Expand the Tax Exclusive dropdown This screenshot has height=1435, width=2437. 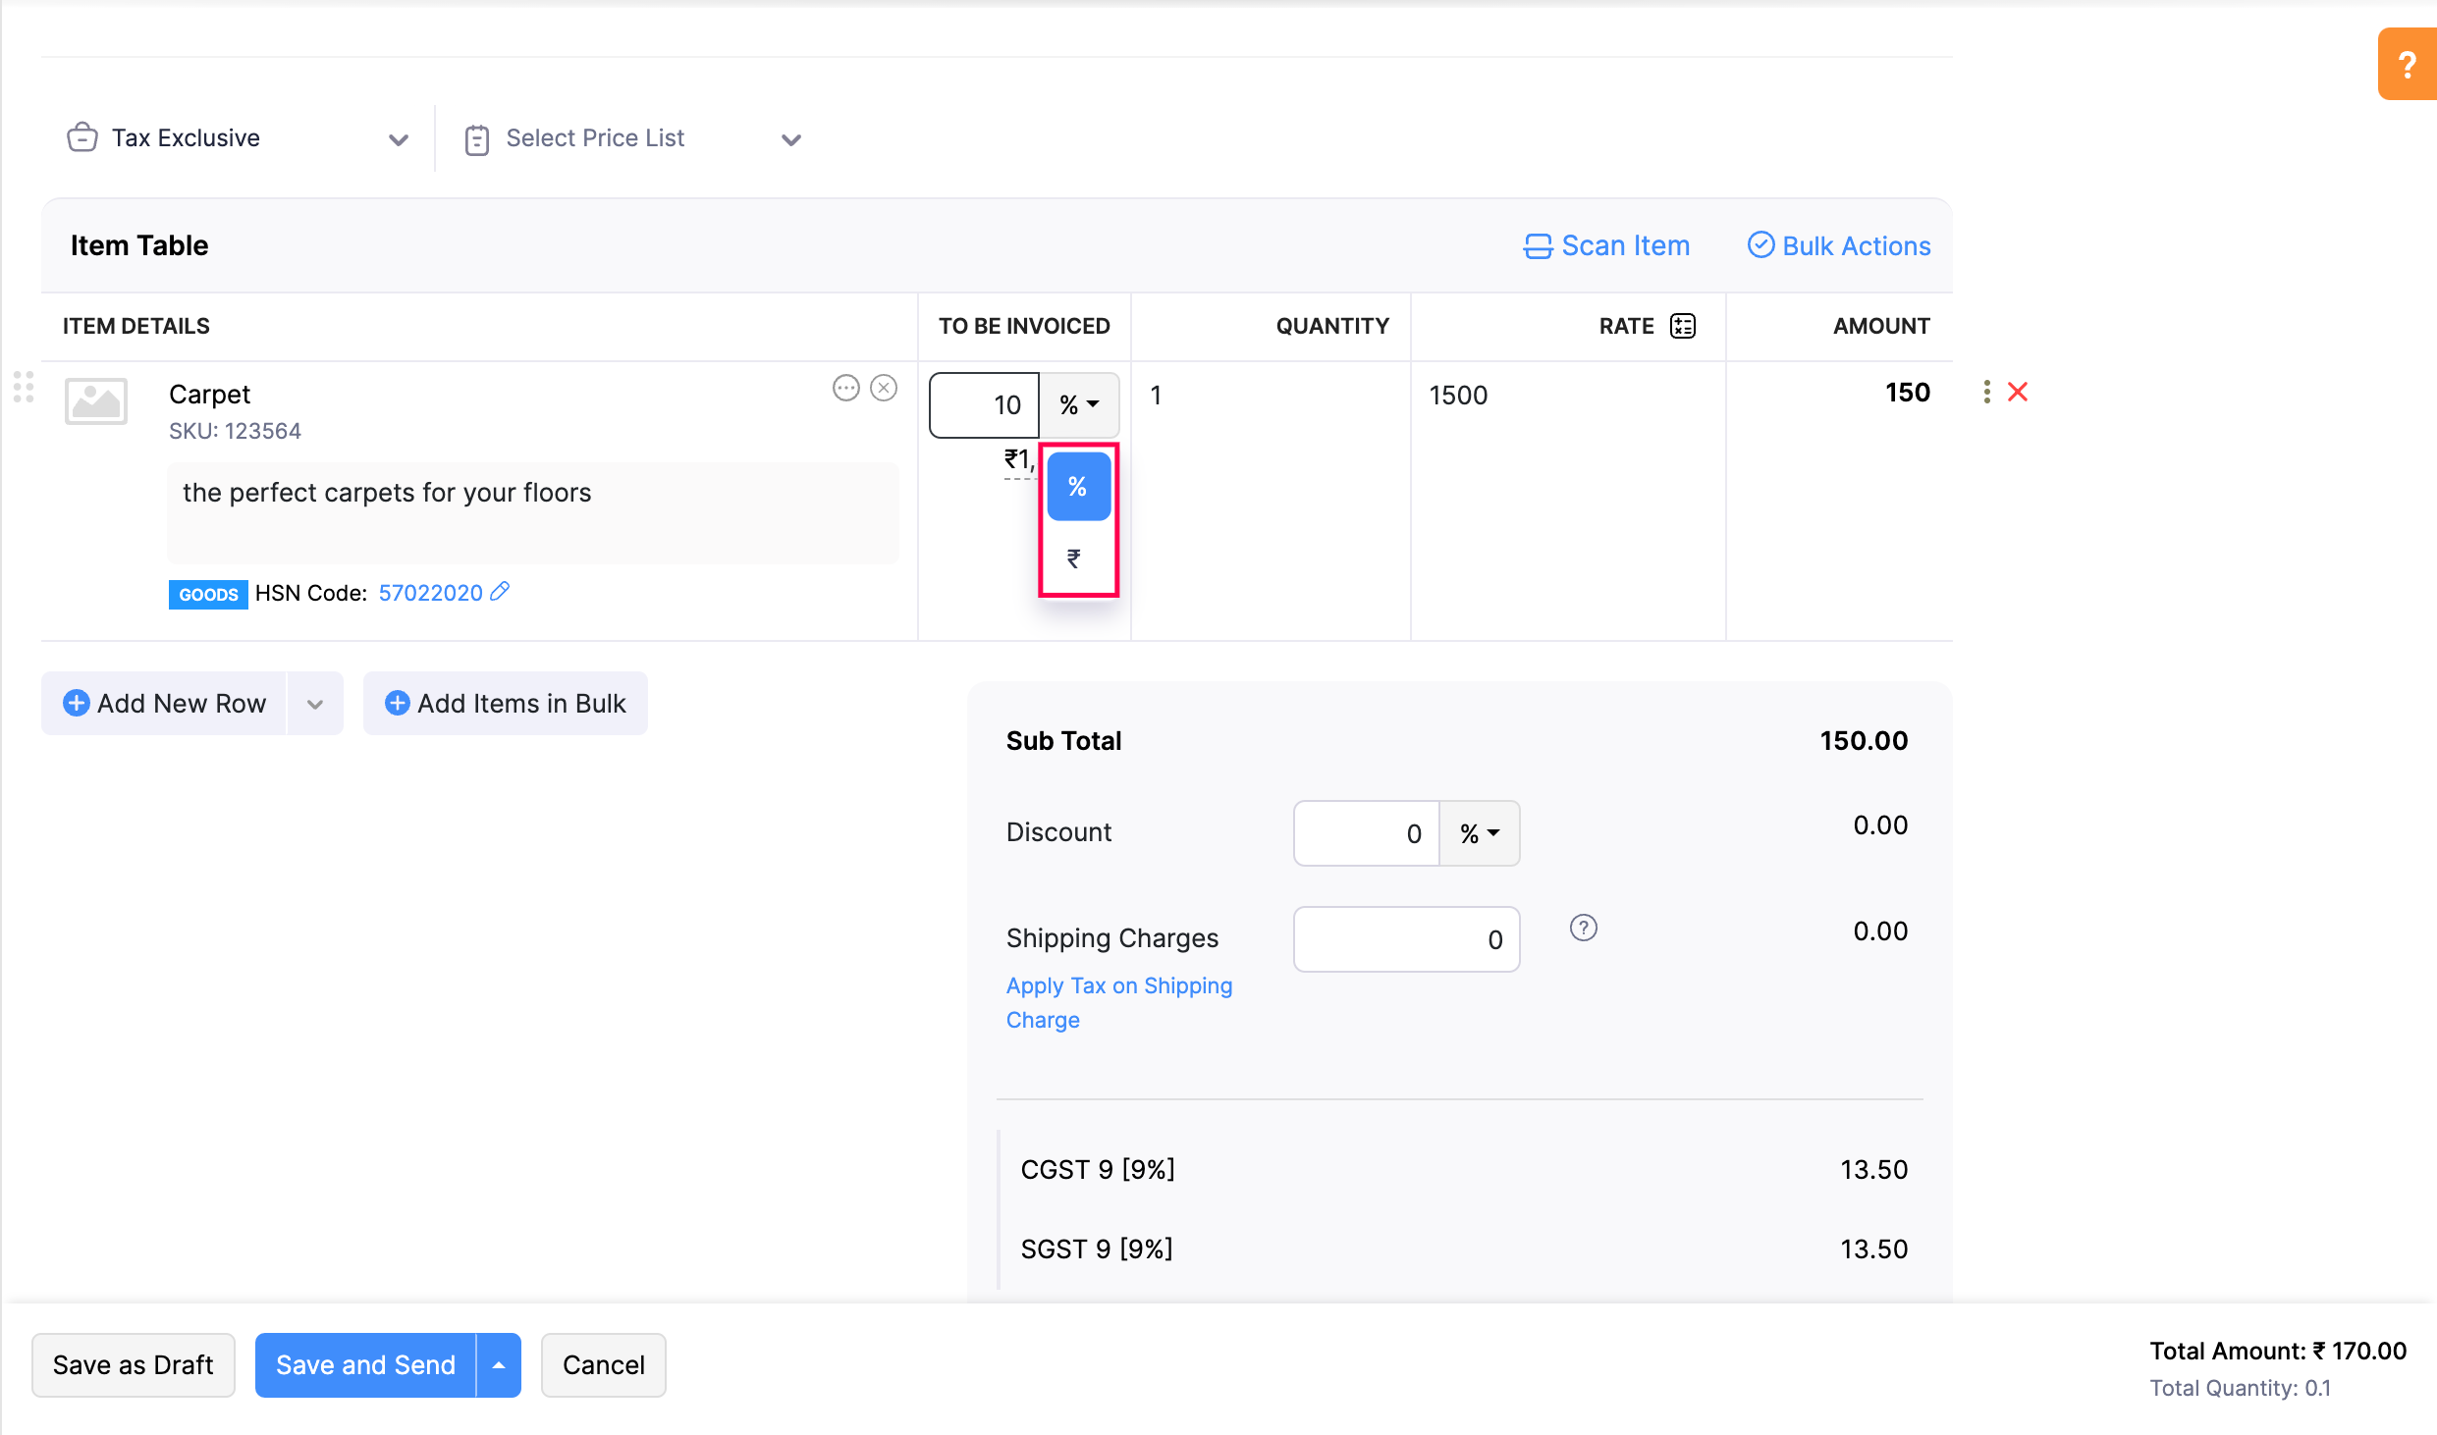click(398, 139)
